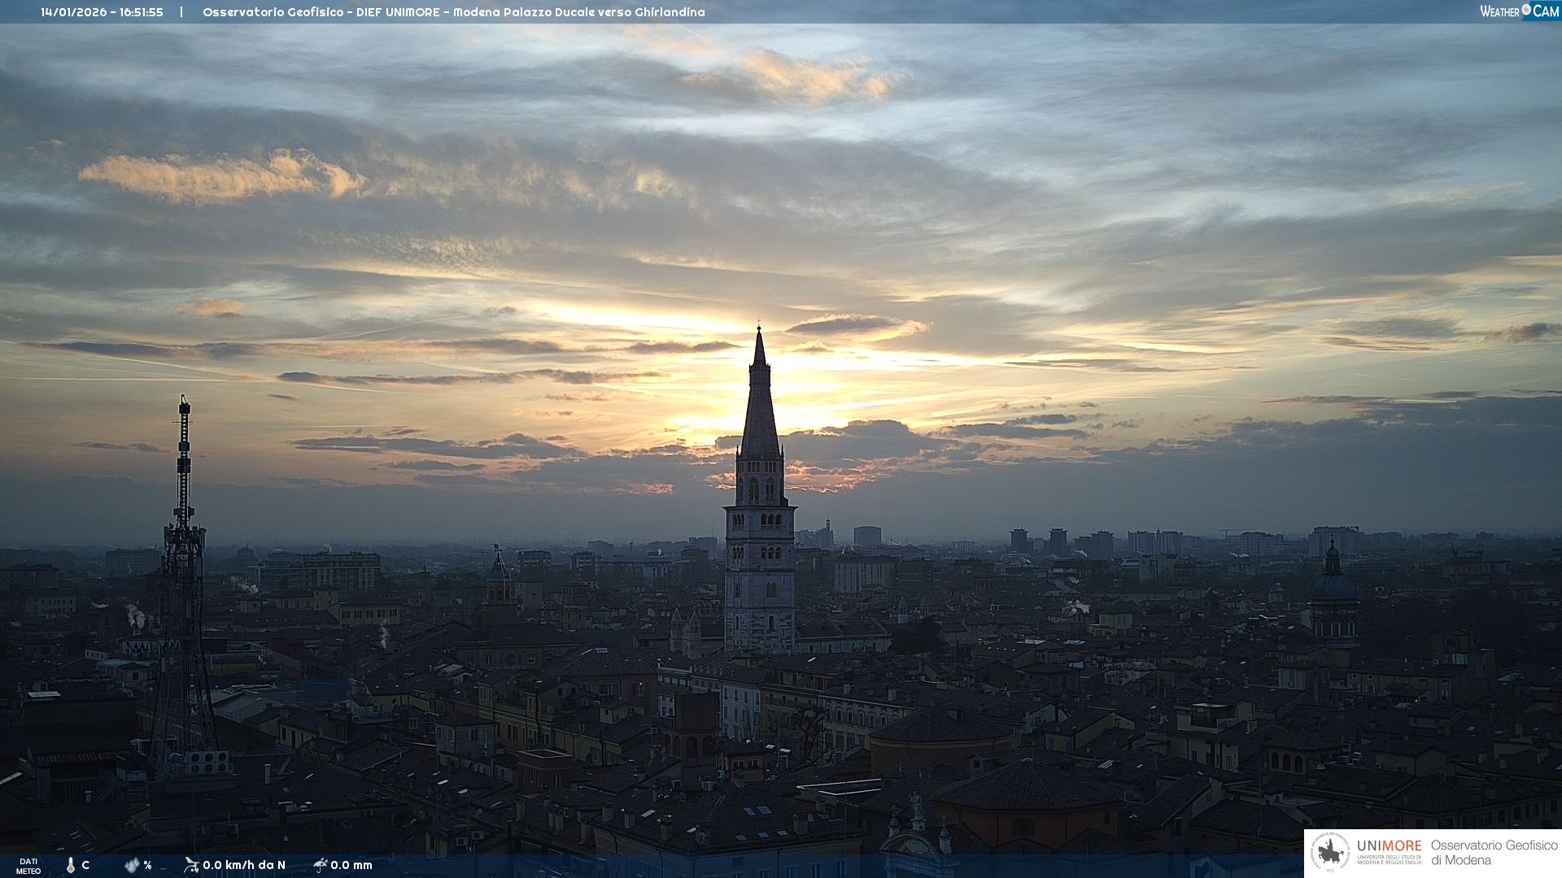
Task: Click the church dome on the right skyline
Action: point(1333,585)
